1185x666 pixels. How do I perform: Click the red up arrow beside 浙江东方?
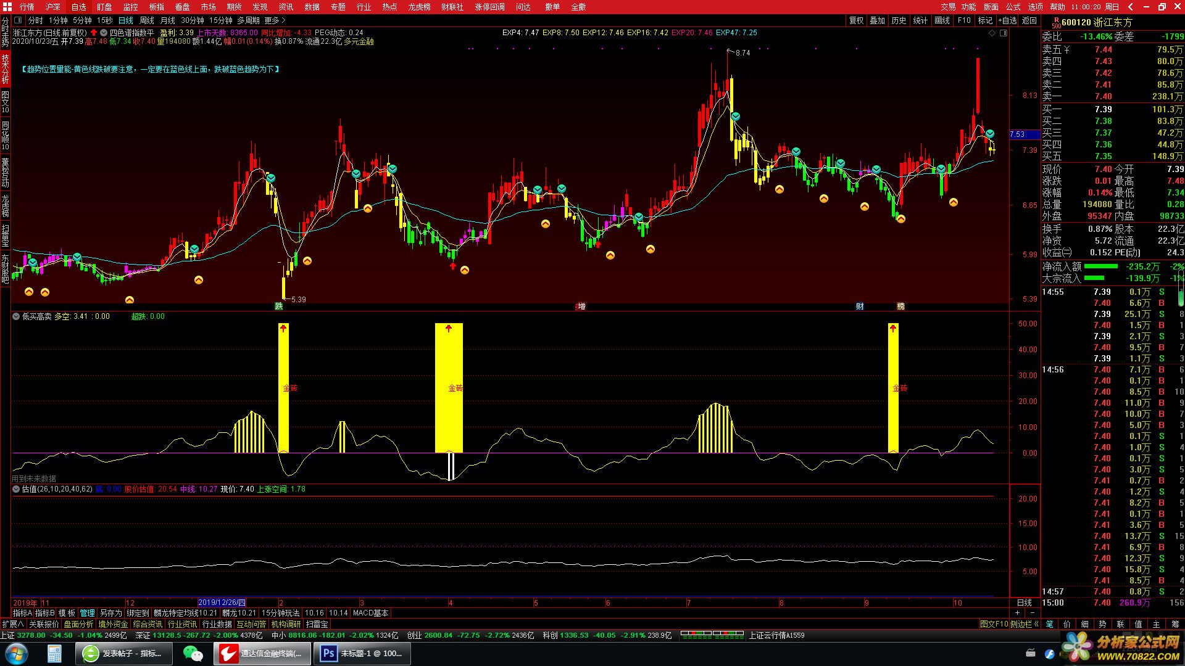pos(94,33)
